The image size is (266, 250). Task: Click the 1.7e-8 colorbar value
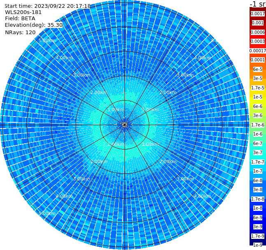pos(258,199)
